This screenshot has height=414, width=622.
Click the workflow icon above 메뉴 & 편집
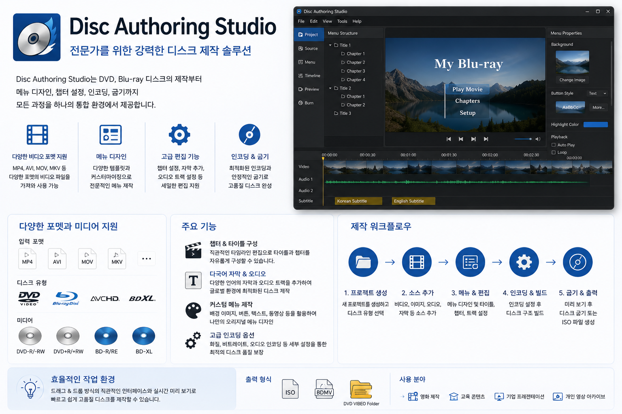pos(471,262)
